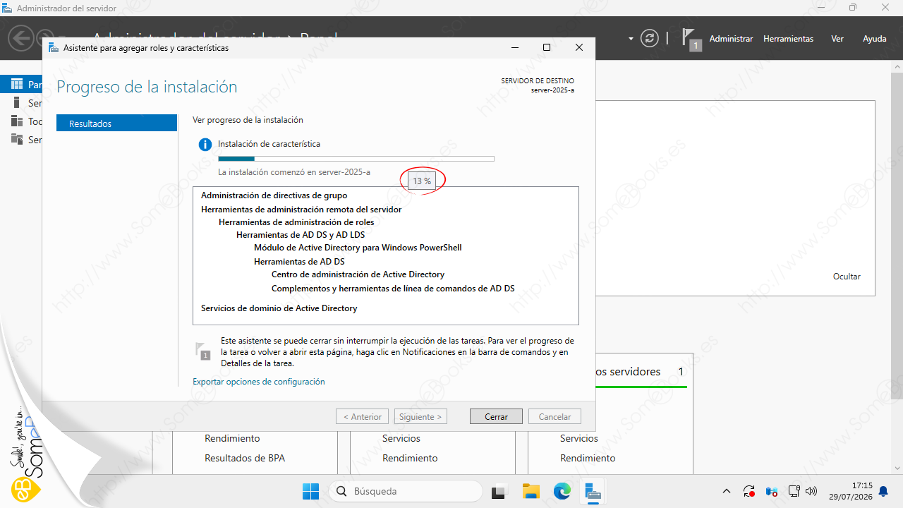The height and width of the screenshot is (508, 903).
Task: Select Complementos y herramientas de línea de comandos
Action: click(393, 288)
